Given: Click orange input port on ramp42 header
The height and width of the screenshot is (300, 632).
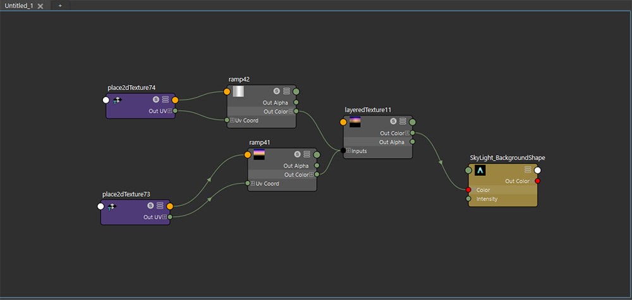Looking at the screenshot, I should 227,91.
